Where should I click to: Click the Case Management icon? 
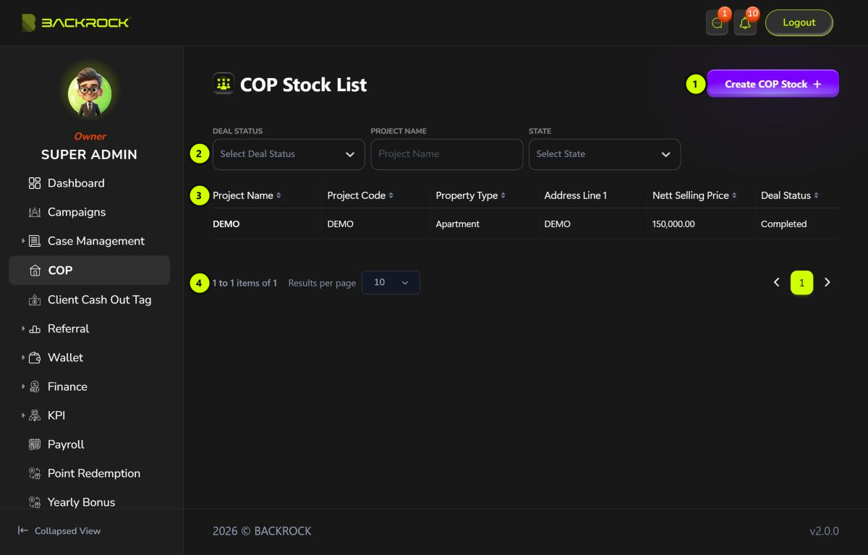point(35,241)
